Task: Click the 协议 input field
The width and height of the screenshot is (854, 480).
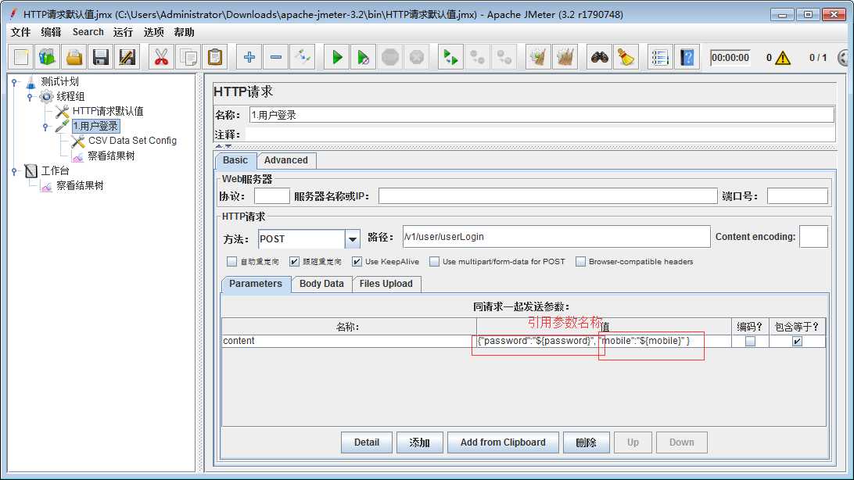Action: (272, 196)
